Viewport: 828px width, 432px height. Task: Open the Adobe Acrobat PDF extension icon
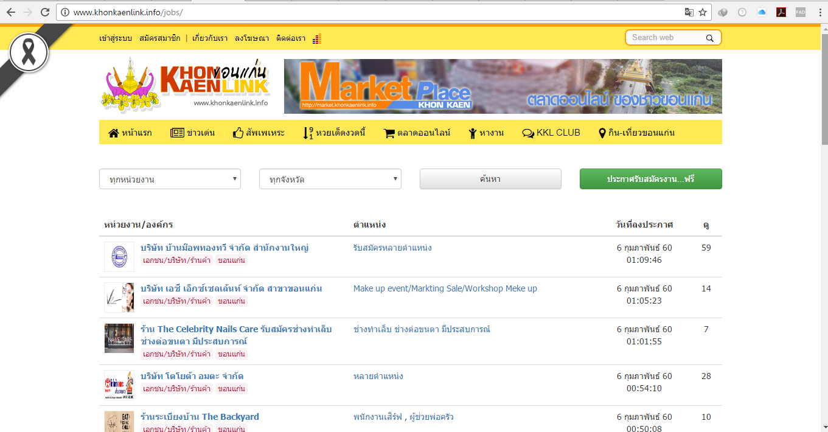[x=781, y=12]
